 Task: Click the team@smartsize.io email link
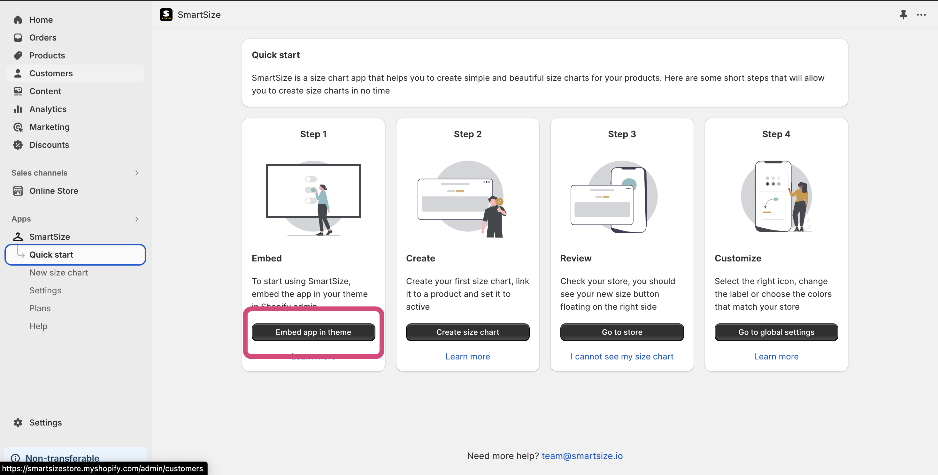[x=582, y=456]
